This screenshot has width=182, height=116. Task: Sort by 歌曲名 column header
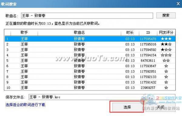coord(79,32)
